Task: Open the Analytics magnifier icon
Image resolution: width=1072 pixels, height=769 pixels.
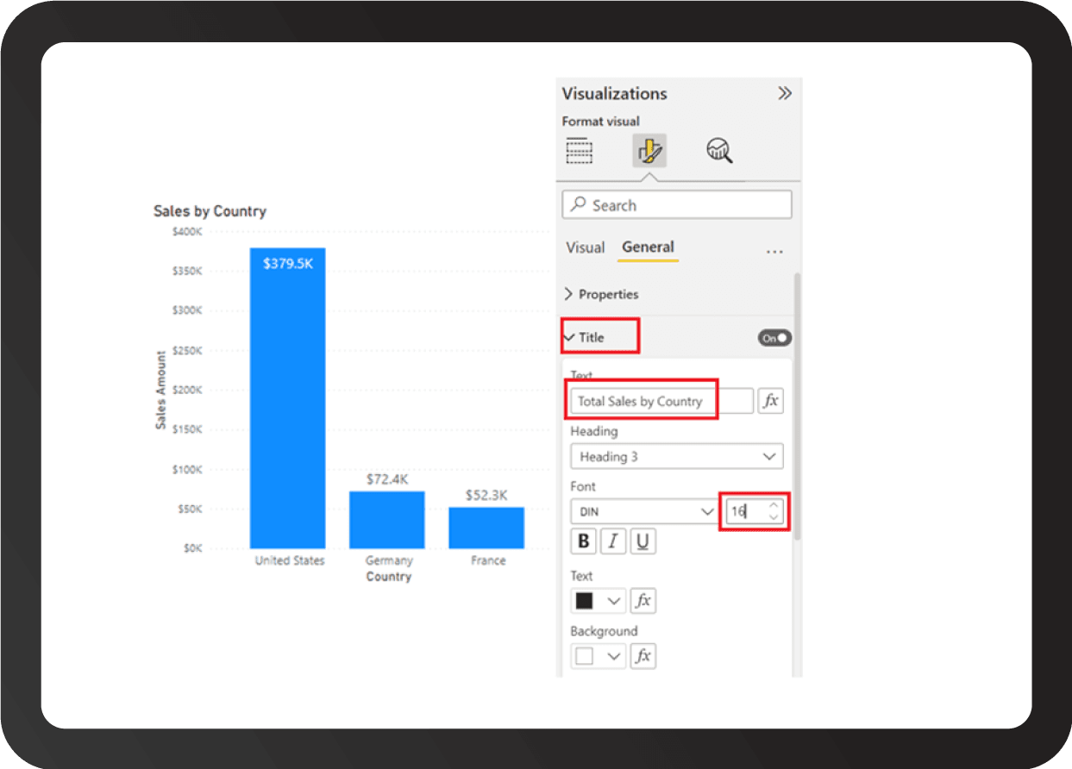Action: (718, 151)
